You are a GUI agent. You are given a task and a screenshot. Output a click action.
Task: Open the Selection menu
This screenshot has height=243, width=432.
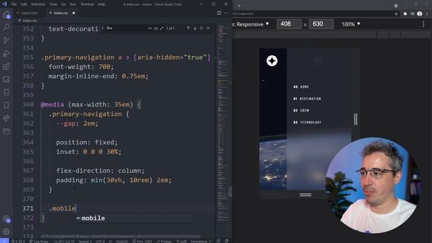pyautogui.click(x=38, y=4)
